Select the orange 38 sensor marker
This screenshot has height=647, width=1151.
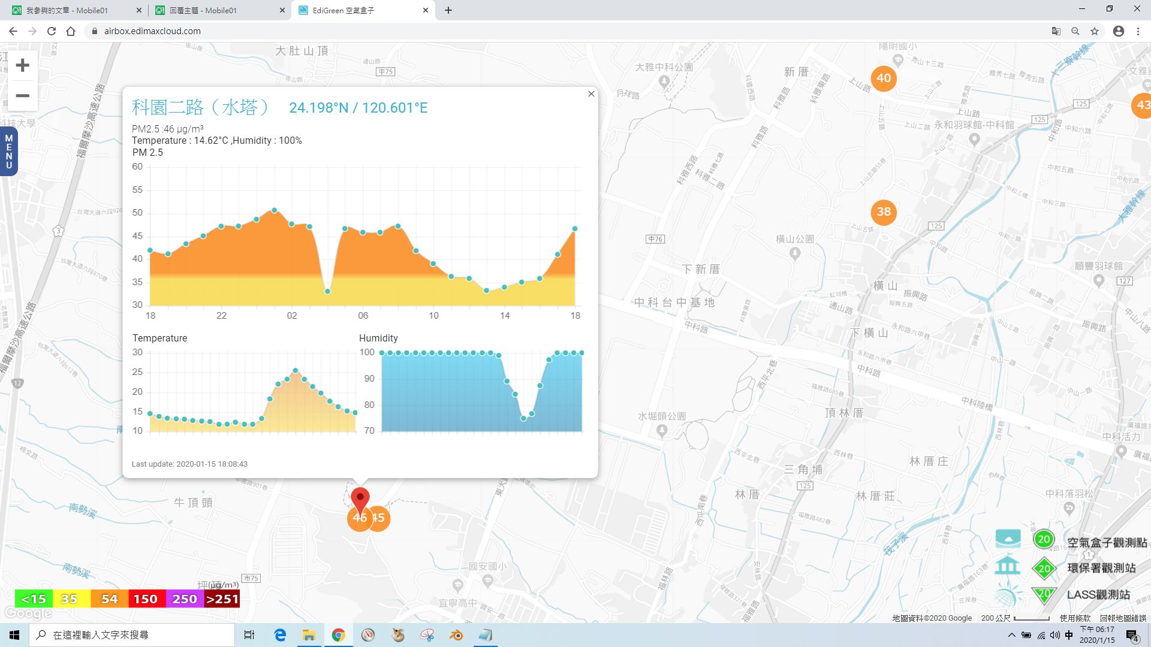pos(884,211)
